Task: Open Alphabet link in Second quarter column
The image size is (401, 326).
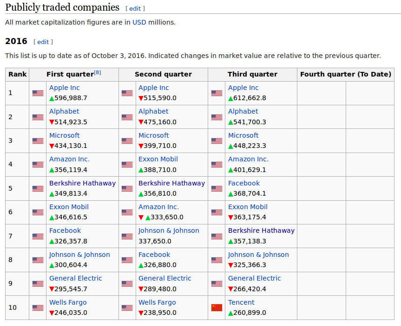Action: [x=153, y=112]
